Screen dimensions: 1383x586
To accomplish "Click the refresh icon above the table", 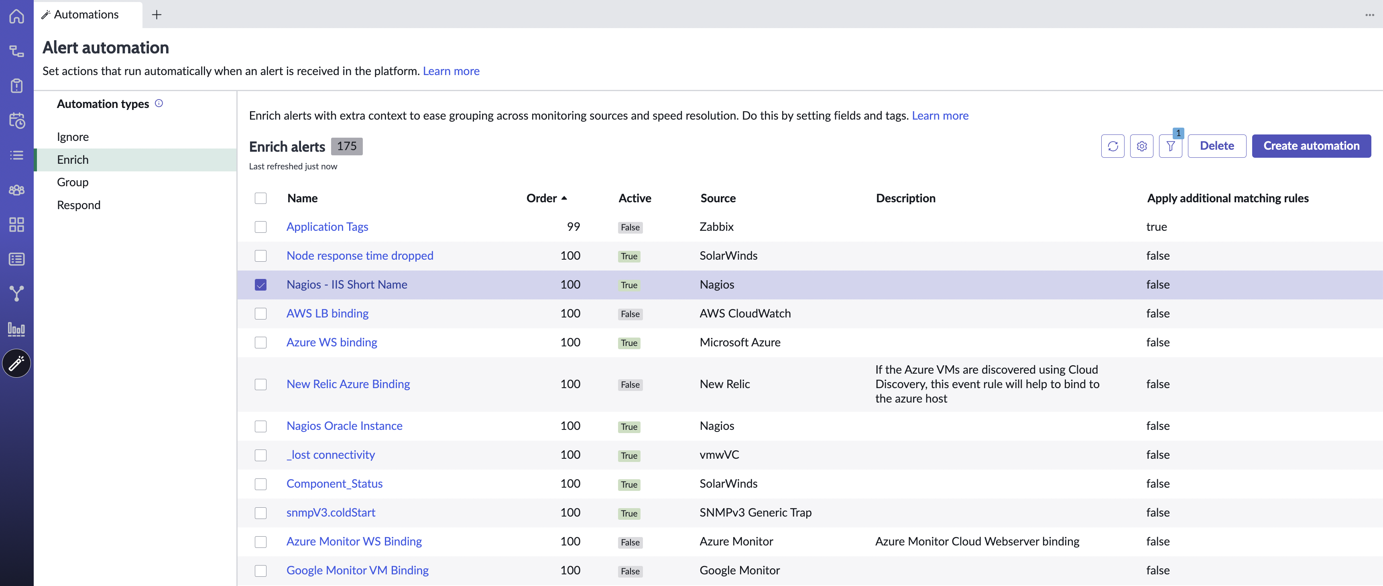I will [x=1113, y=146].
